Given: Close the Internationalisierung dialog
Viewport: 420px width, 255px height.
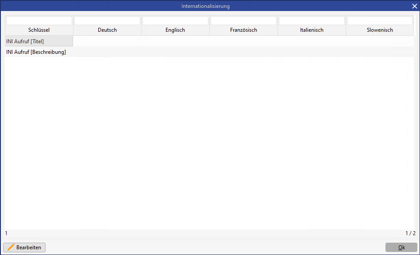Looking at the screenshot, I should point(414,6).
